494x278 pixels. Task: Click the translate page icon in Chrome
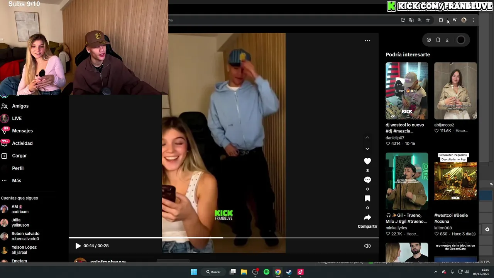pyautogui.click(x=411, y=20)
